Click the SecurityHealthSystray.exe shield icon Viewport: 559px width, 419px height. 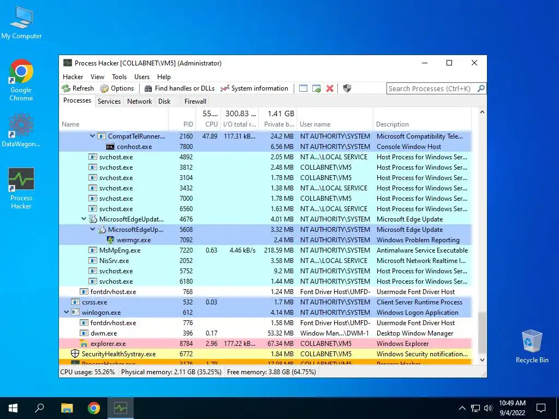(75, 354)
